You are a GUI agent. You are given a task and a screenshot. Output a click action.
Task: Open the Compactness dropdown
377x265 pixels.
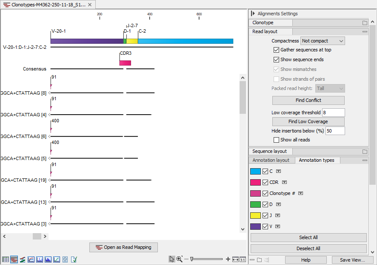[x=323, y=40]
